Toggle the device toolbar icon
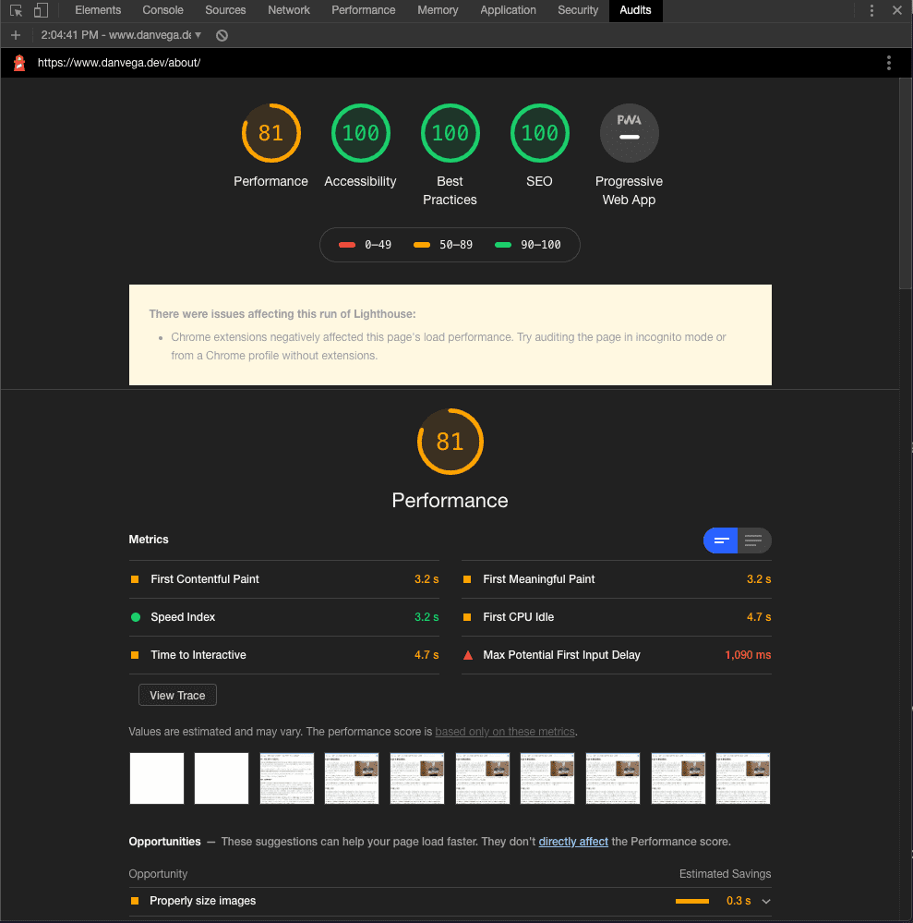 [39, 10]
